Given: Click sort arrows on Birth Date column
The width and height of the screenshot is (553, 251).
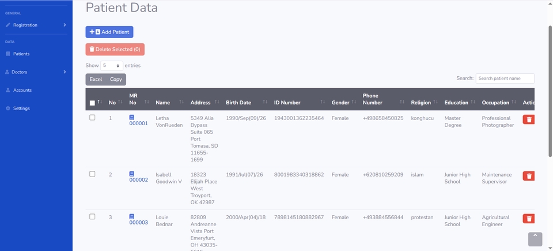Looking at the screenshot, I should point(266,102).
